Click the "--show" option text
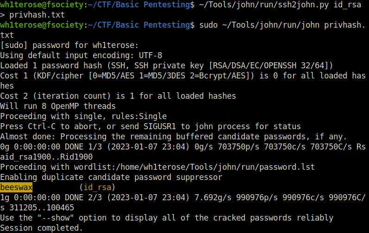 pyautogui.click(x=56, y=218)
